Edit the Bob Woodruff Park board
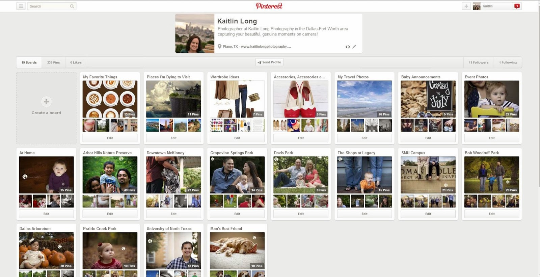This screenshot has height=277, width=540. (492, 214)
